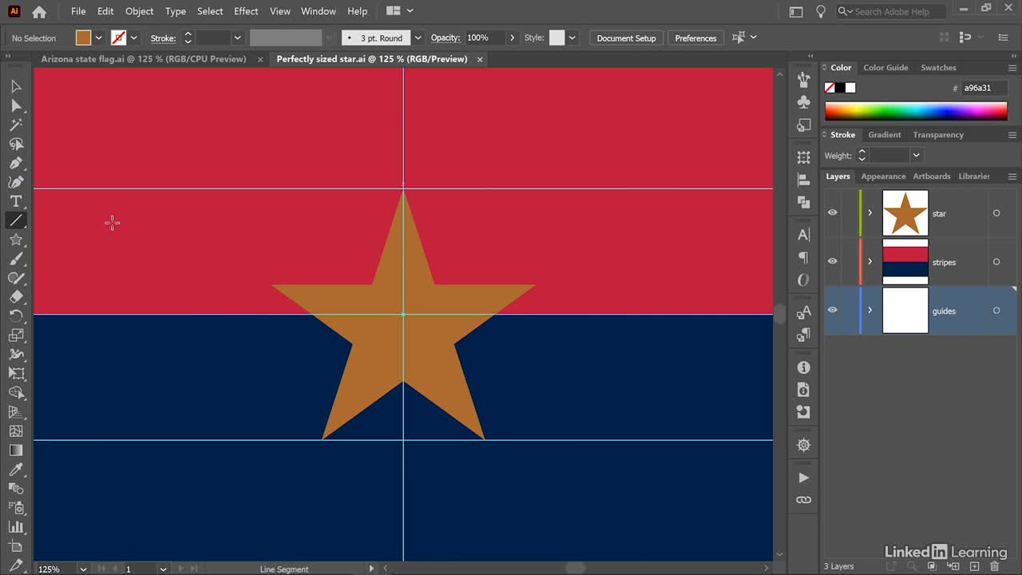Click target circle for star layer

tap(996, 213)
